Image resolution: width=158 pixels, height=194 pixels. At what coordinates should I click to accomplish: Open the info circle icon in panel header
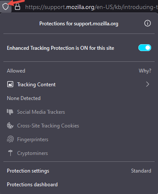pos(147,23)
